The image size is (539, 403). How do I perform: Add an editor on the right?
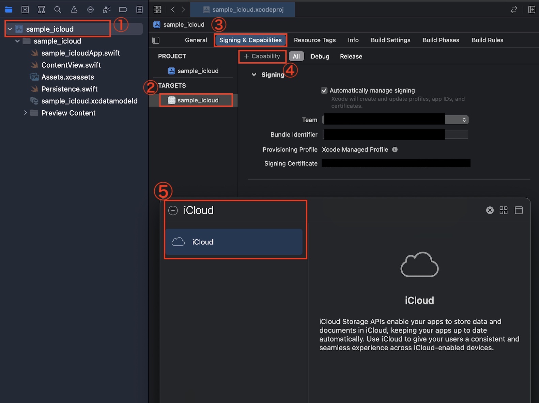[x=532, y=10]
